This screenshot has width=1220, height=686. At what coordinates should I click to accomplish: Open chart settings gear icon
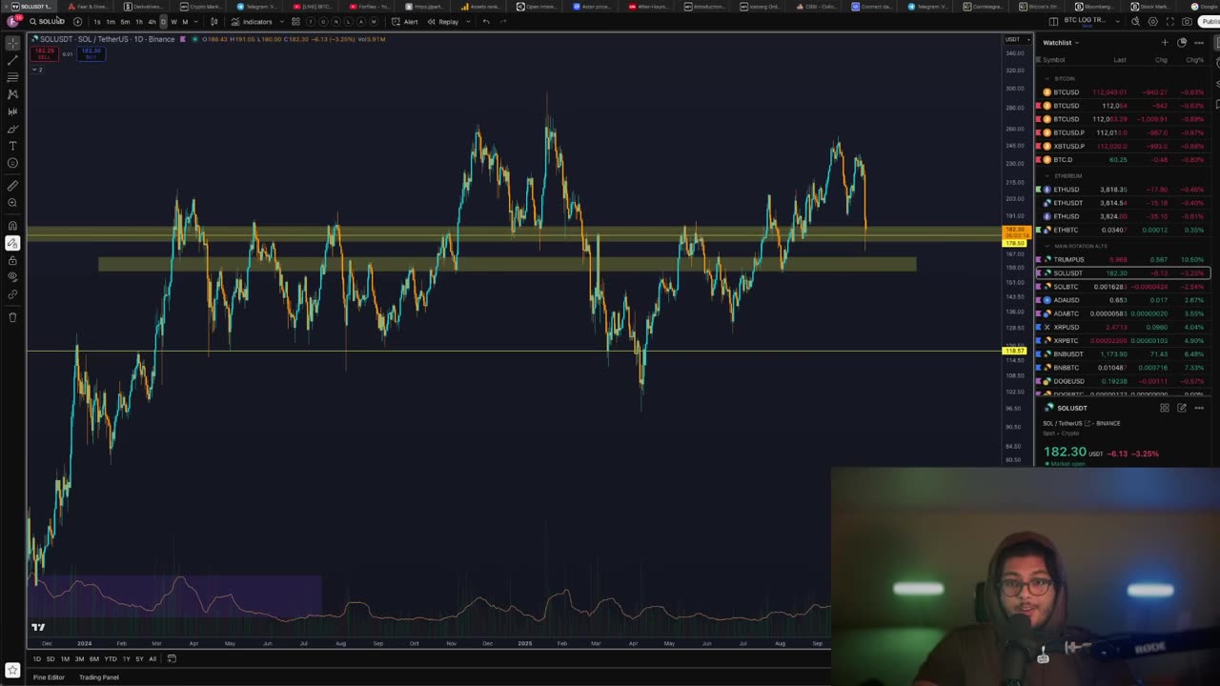pos(1153,21)
